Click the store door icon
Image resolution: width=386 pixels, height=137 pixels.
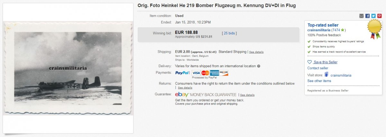[x=326, y=75]
